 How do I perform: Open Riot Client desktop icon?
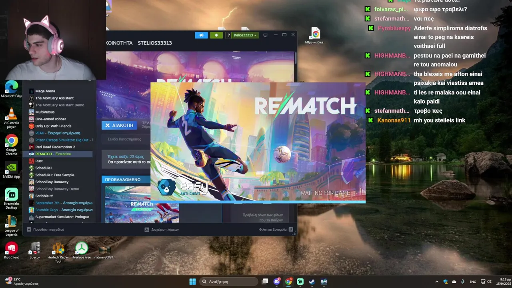point(11,250)
